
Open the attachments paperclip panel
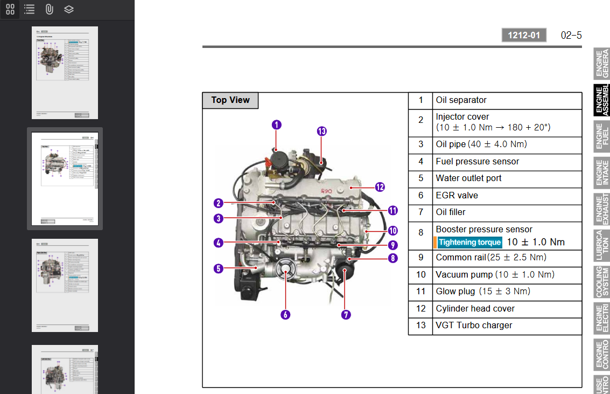49,9
